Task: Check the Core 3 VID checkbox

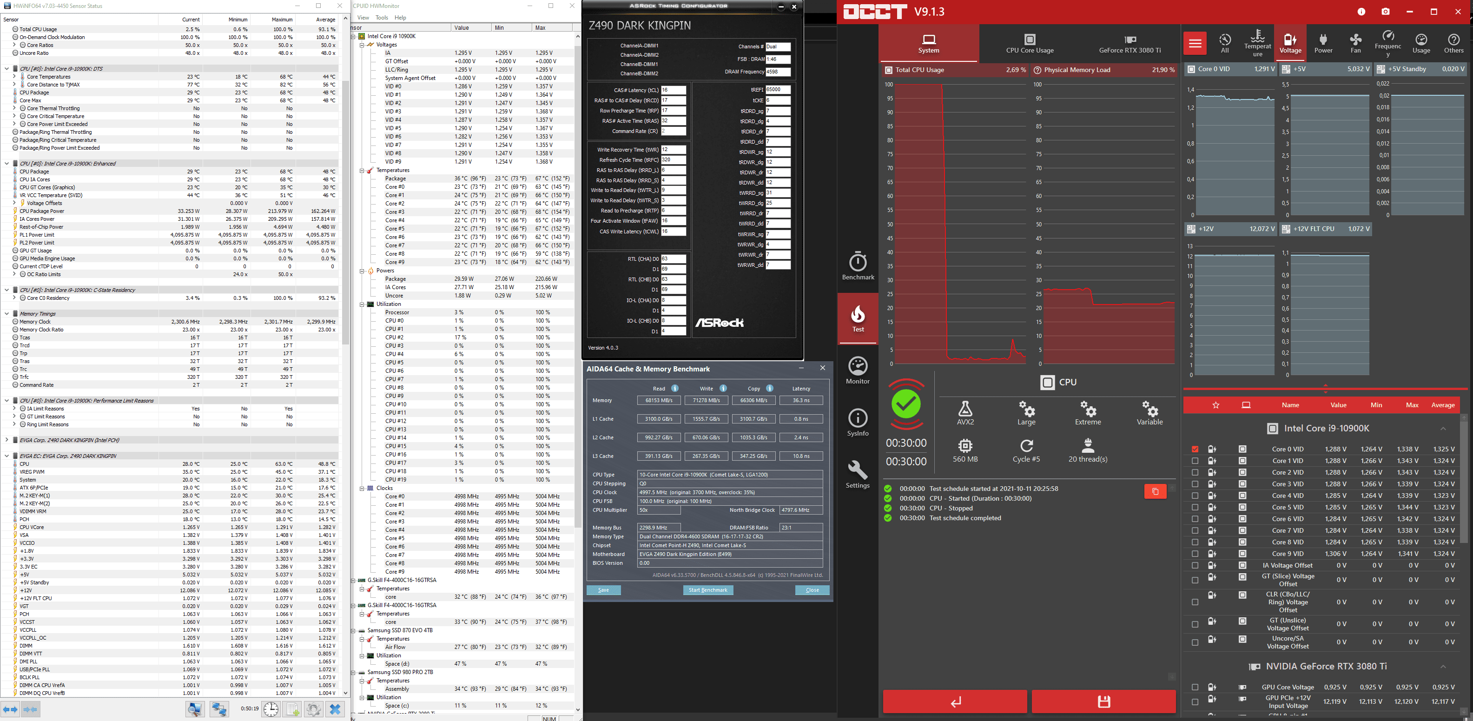Action: point(1195,484)
